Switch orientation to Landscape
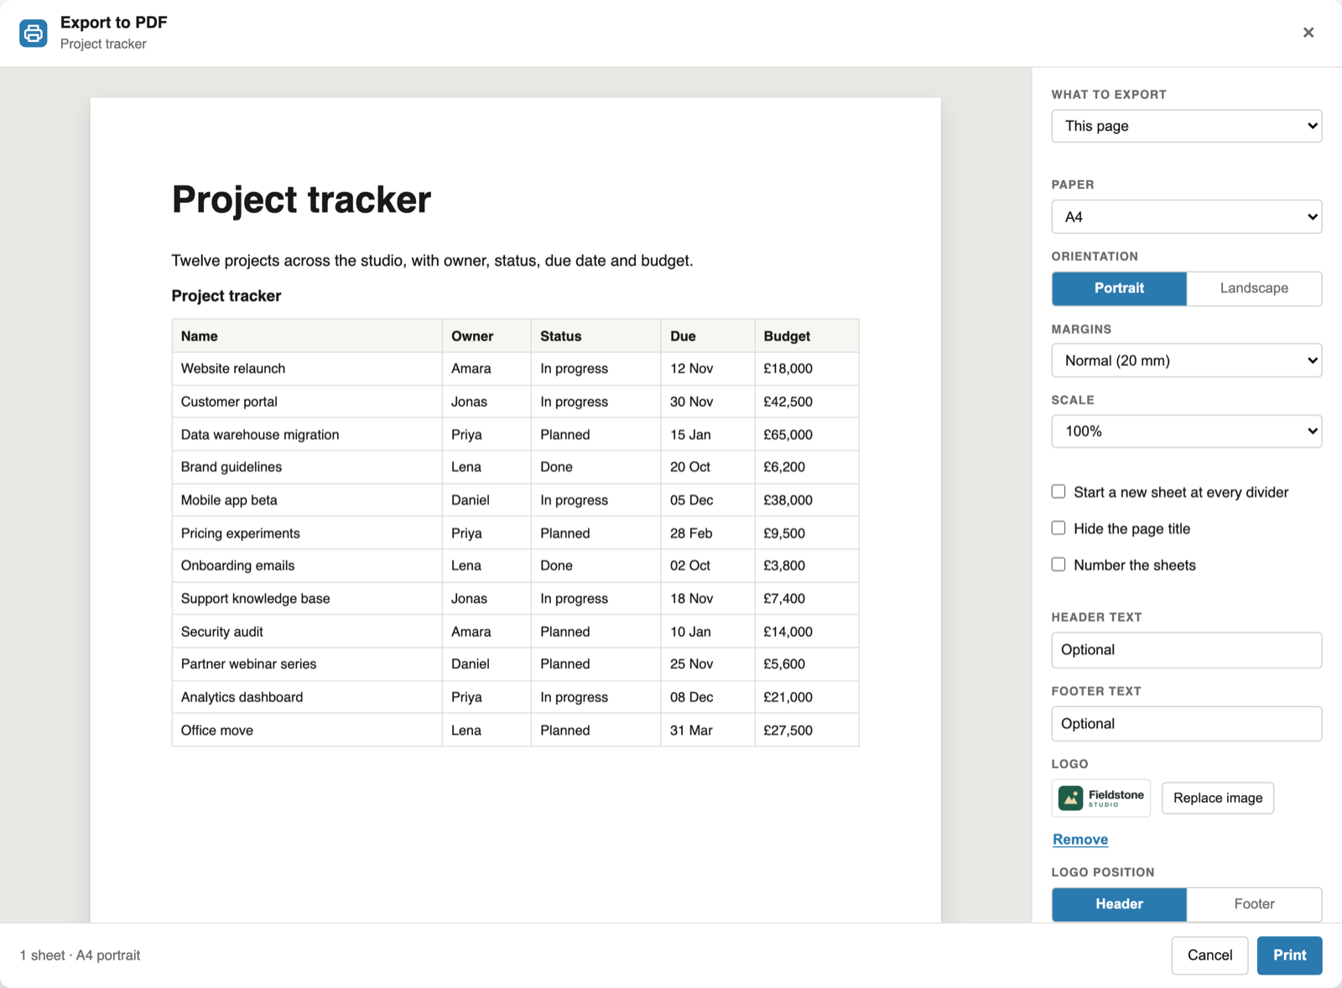1342x988 pixels. click(1254, 289)
